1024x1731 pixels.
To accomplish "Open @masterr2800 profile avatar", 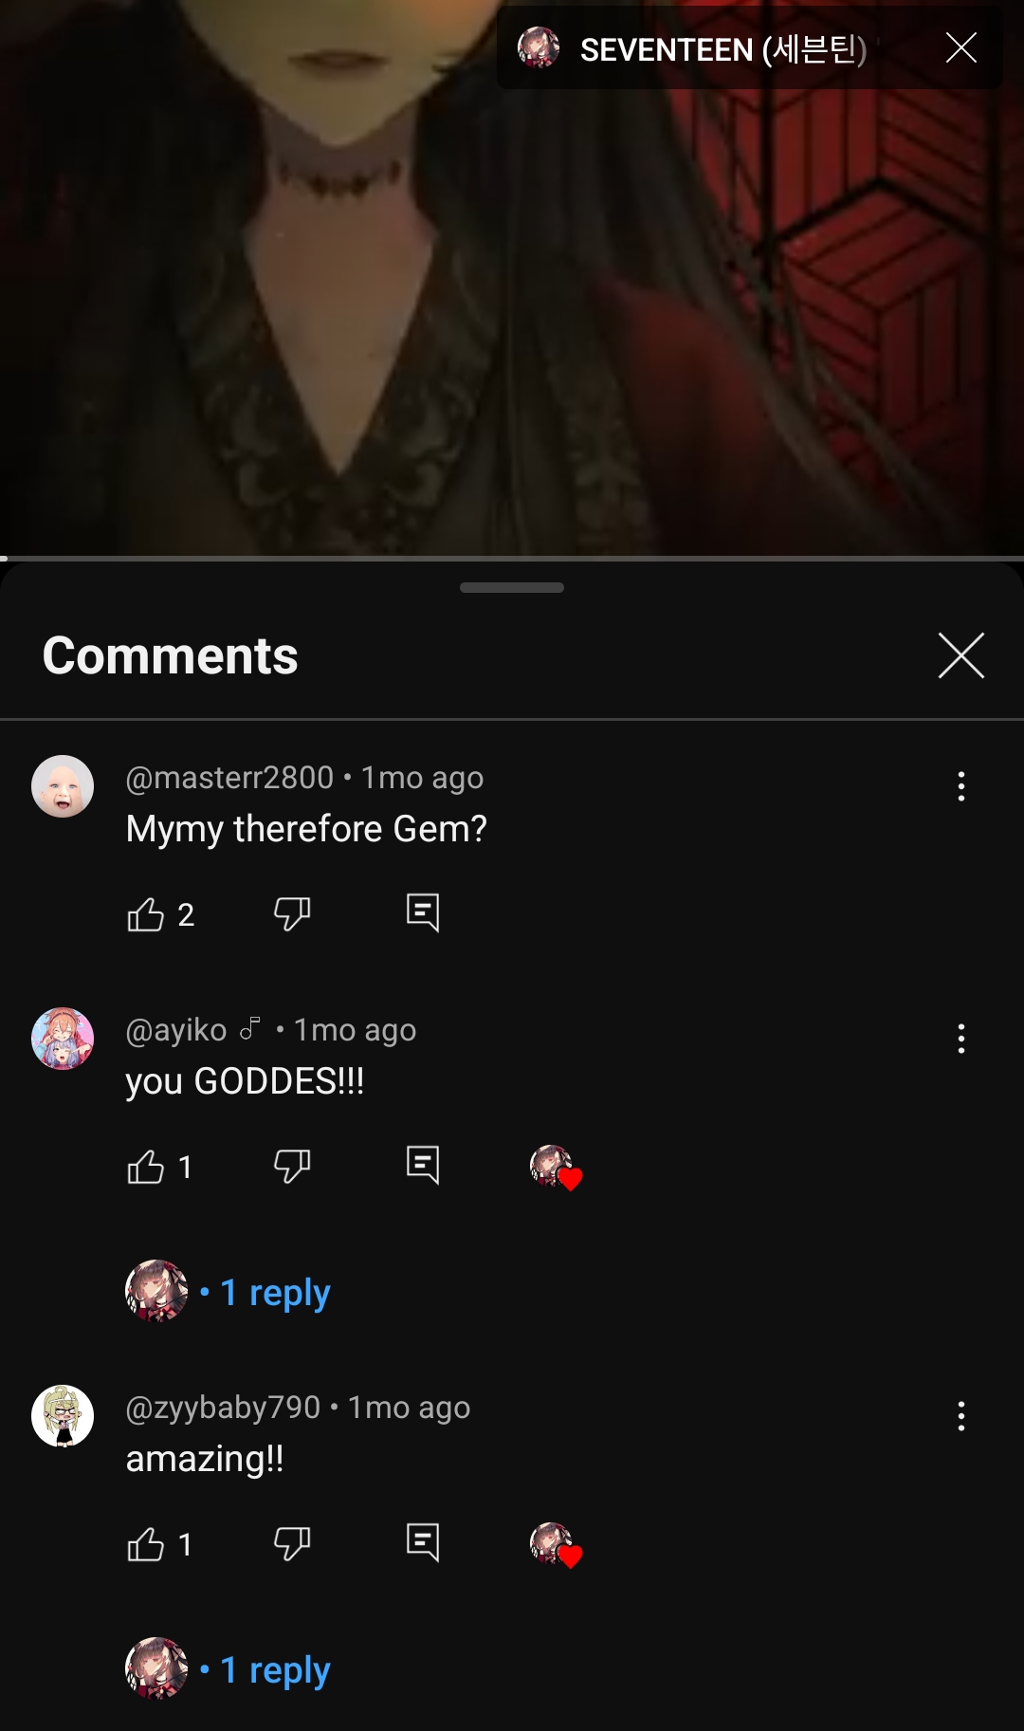I will tap(63, 786).
